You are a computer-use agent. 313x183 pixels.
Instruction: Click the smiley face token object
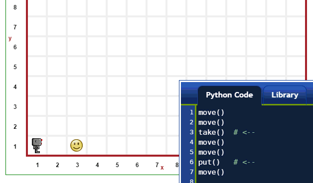76,145
